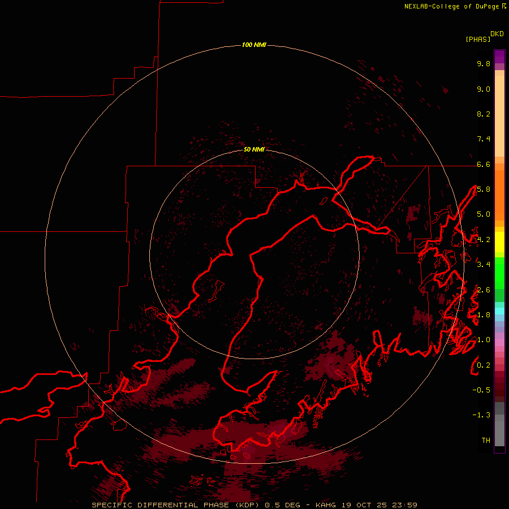Click the 6.6 value on color scale
Viewport: 509px width, 509px height.
[x=484, y=164]
